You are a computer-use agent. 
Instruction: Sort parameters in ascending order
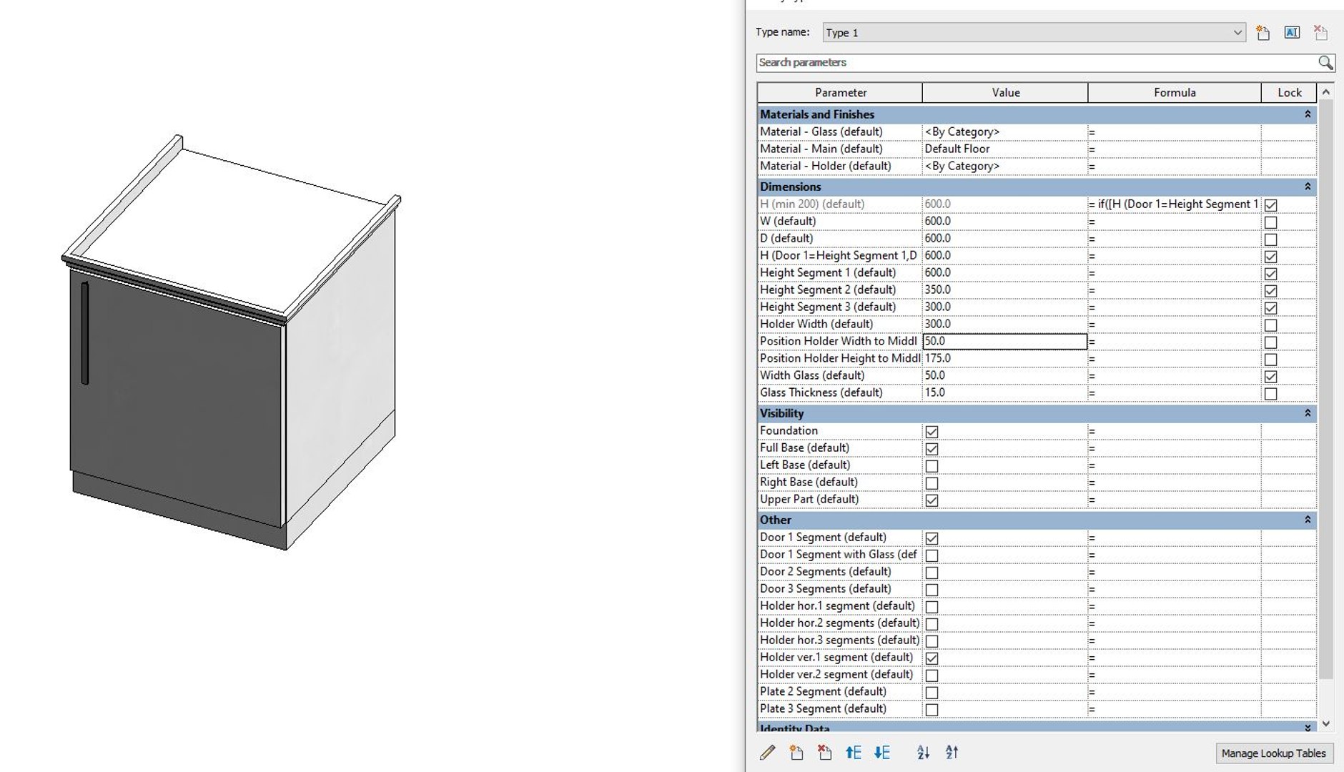pyautogui.click(x=923, y=752)
